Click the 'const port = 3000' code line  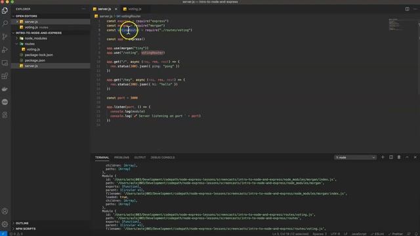pyautogui.click(x=122, y=98)
